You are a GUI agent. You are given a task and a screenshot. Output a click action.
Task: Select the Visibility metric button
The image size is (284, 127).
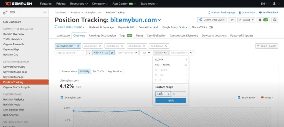pos(85,71)
